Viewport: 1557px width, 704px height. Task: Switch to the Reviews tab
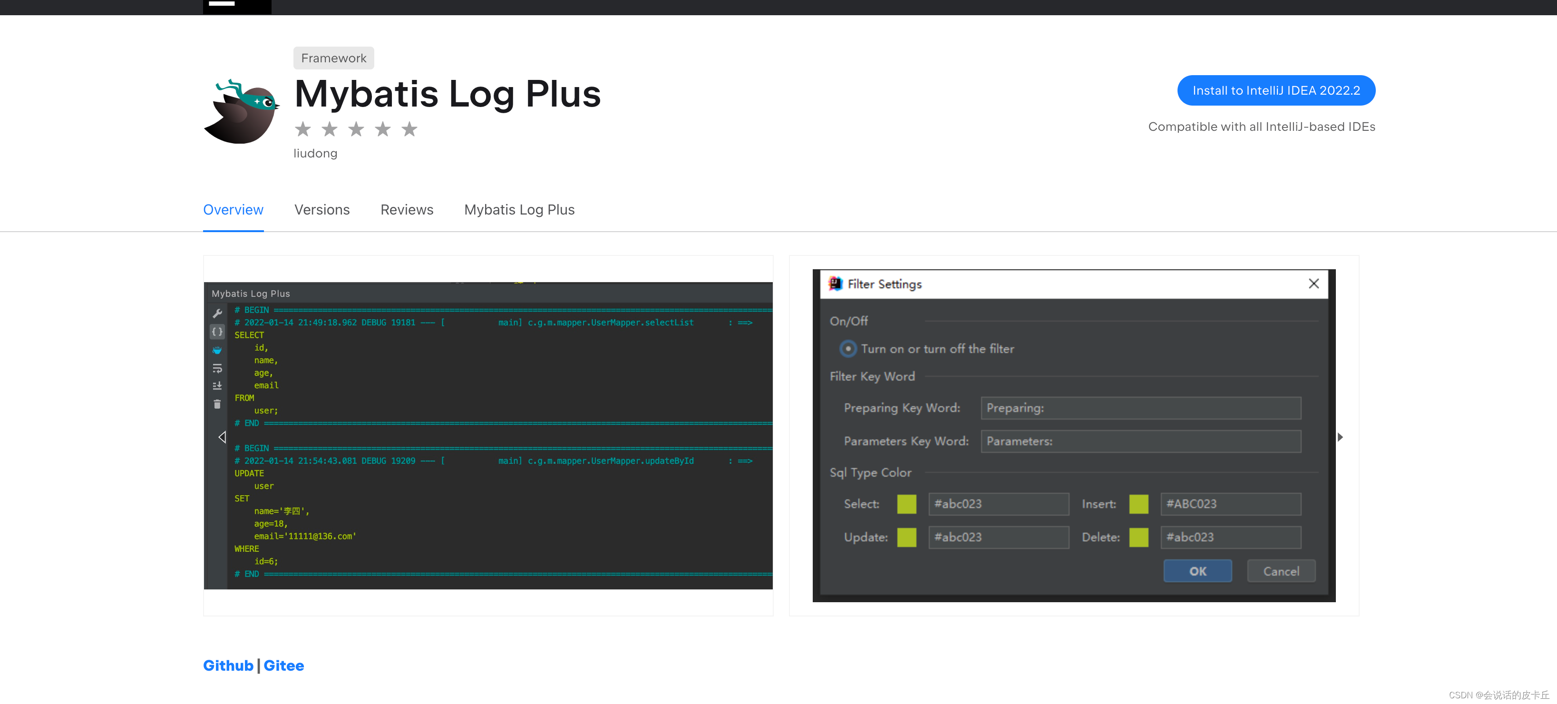click(407, 210)
